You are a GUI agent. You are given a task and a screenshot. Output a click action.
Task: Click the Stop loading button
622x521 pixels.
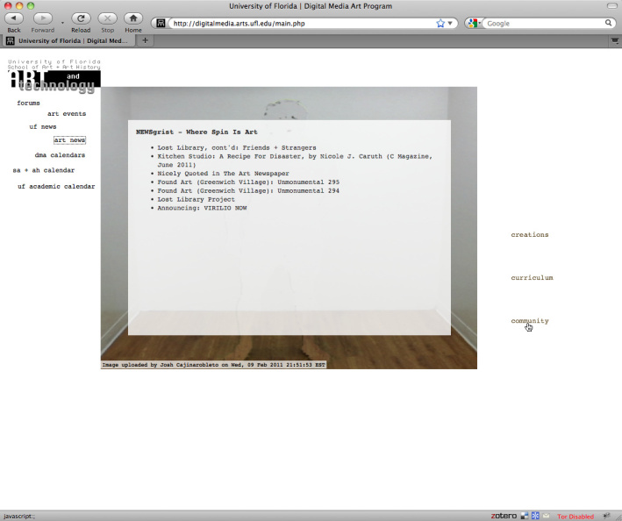coord(108,18)
